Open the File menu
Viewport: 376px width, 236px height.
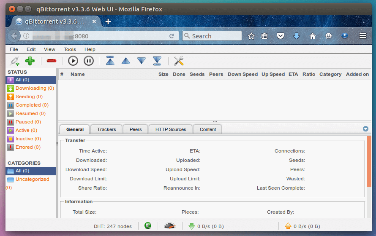click(14, 49)
